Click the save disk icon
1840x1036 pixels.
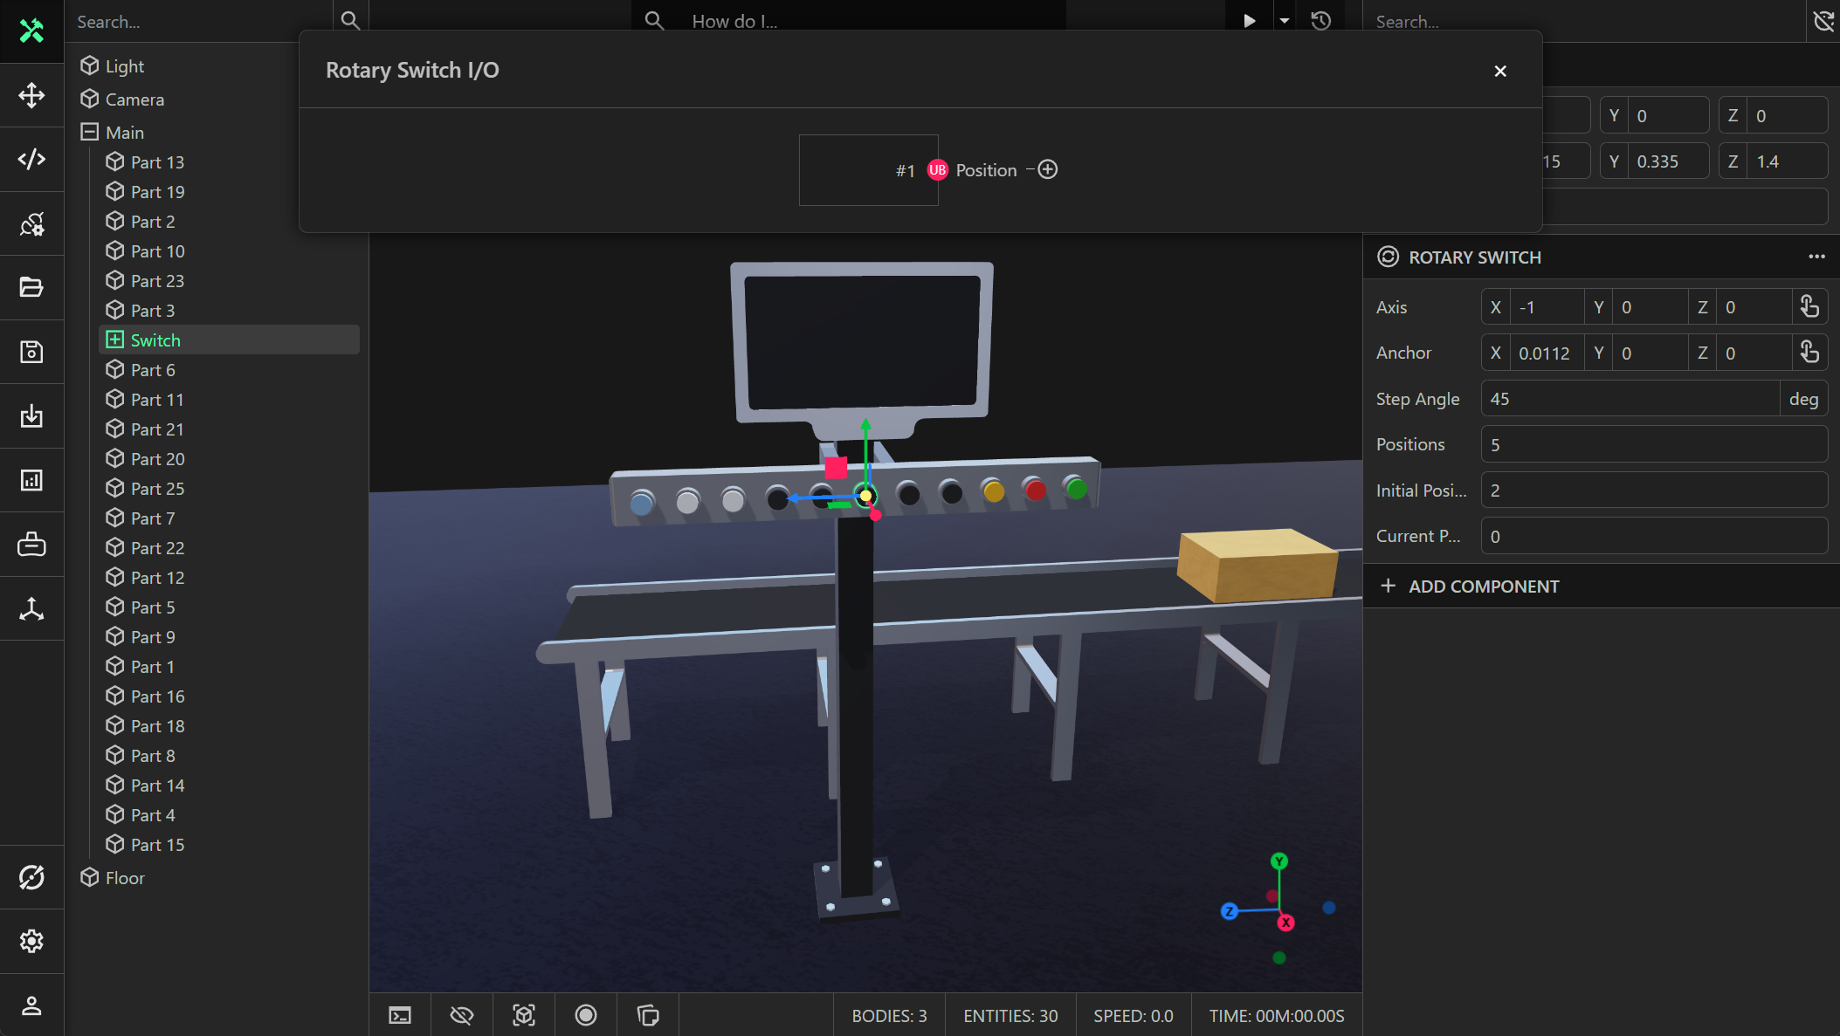31,352
